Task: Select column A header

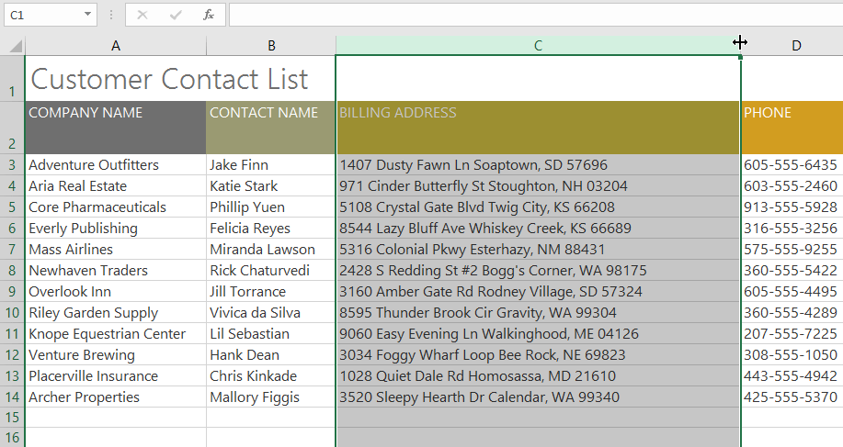Action: coord(116,46)
